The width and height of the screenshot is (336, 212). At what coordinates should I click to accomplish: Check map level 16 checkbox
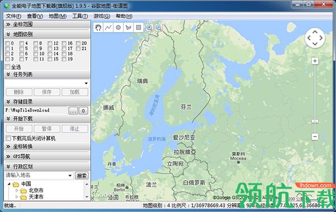tap(64, 43)
